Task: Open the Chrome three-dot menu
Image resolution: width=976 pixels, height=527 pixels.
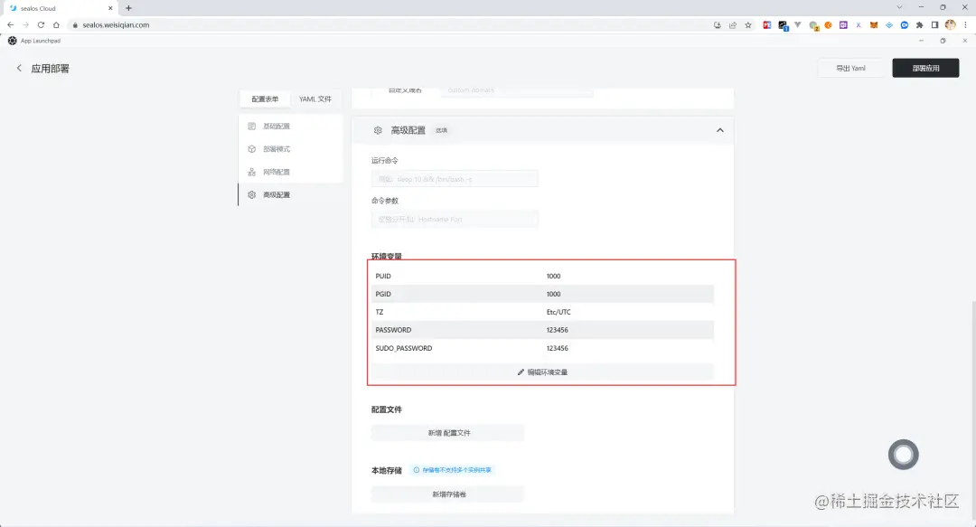Action: [965, 25]
